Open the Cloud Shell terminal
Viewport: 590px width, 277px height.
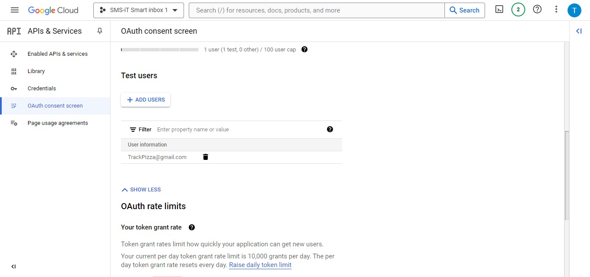click(x=499, y=9)
